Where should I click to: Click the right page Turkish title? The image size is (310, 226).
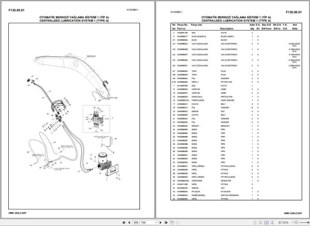[x=236, y=17]
